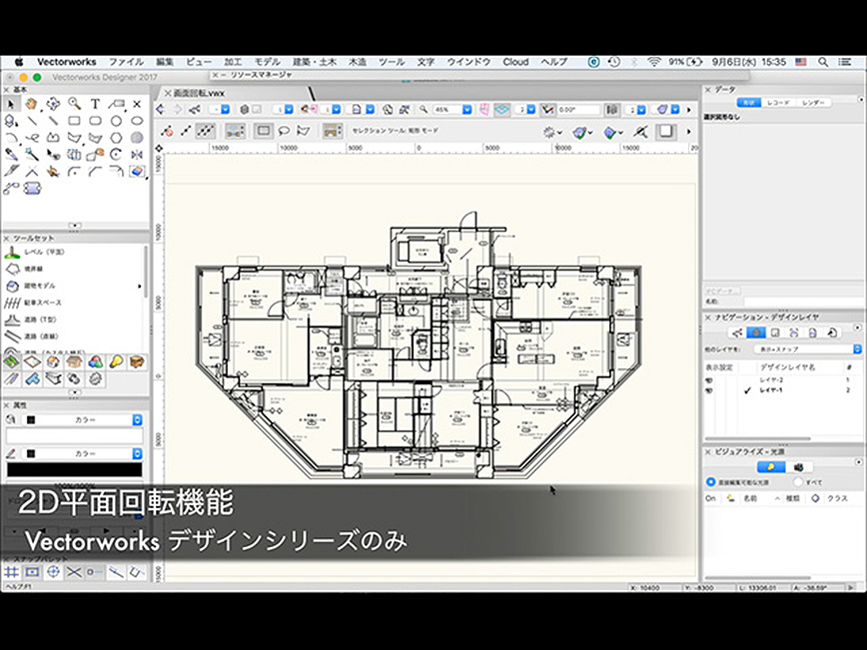Click the rotation angle field 0.00°
This screenshot has width=867, height=650.
[x=578, y=110]
